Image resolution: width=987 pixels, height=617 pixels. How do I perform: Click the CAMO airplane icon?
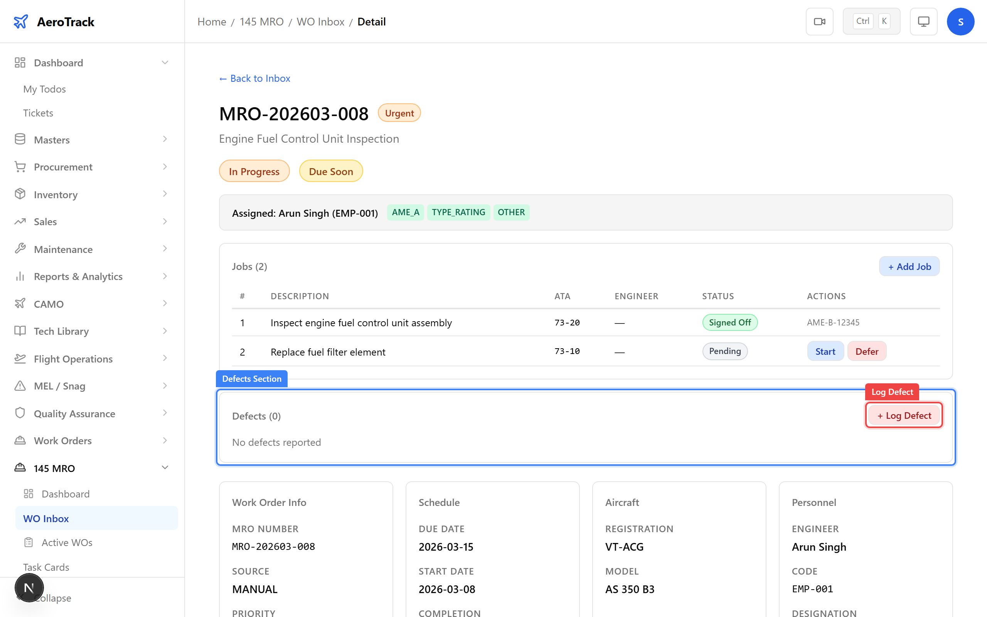tap(20, 303)
